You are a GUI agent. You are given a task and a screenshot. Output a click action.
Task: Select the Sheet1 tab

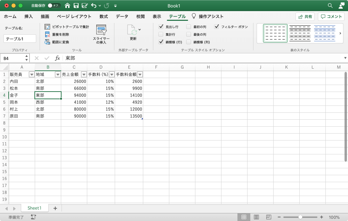(34, 208)
